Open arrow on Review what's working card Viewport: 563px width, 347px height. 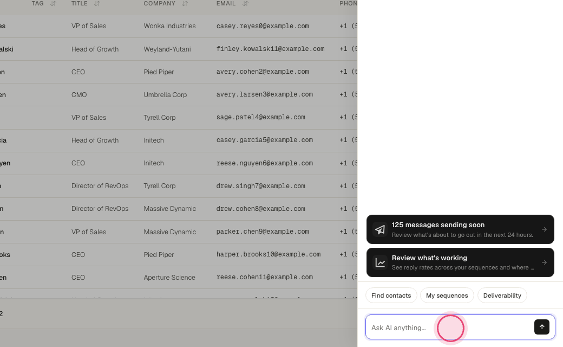(545, 262)
